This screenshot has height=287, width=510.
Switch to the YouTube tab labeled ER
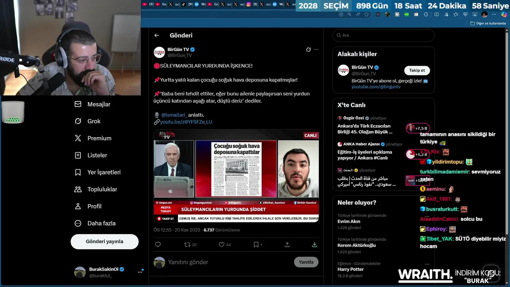[x=147, y=4]
